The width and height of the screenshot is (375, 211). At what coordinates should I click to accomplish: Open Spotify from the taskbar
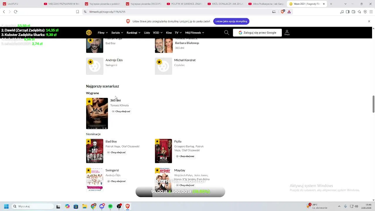tap(110, 206)
